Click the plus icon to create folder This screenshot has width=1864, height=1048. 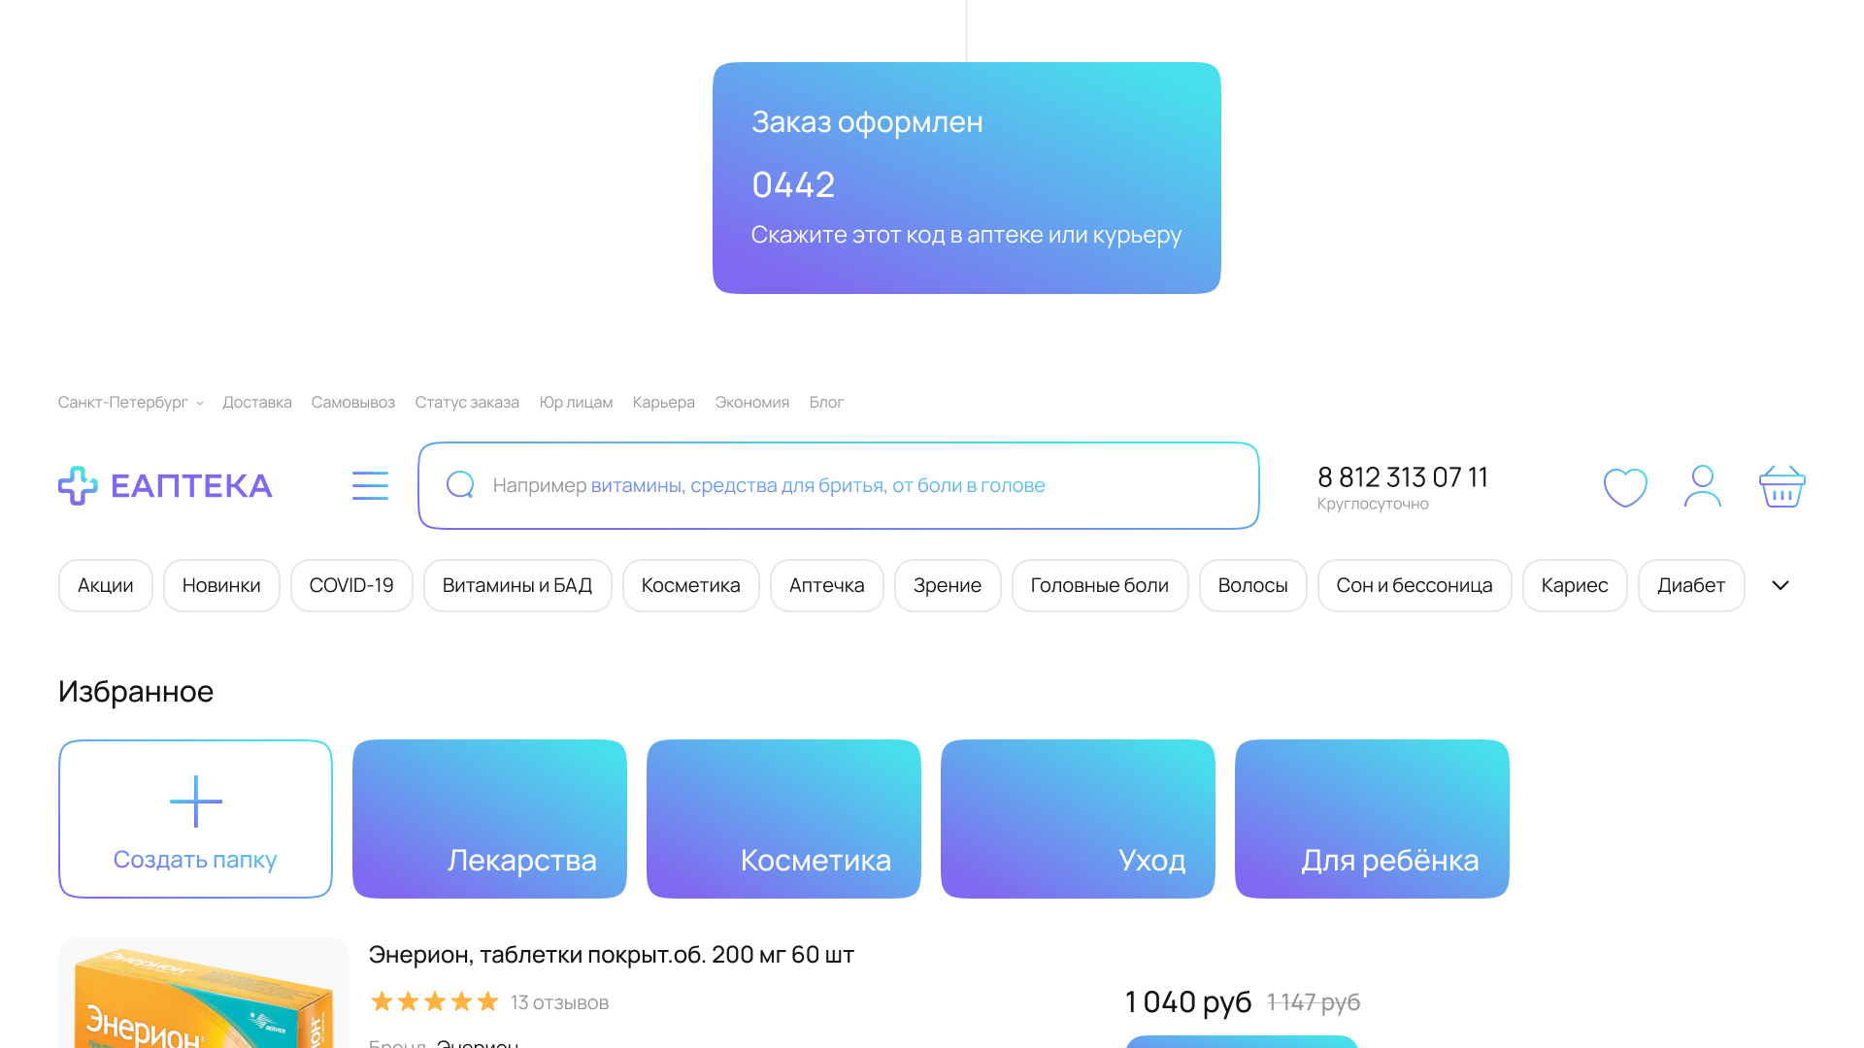[x=196, y=802]
